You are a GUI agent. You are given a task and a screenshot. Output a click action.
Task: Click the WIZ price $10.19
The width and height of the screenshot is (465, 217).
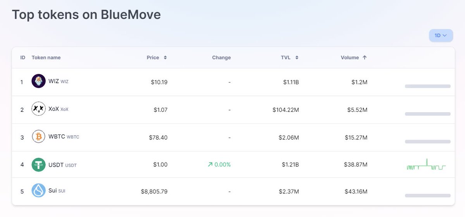tap(159, 82)
